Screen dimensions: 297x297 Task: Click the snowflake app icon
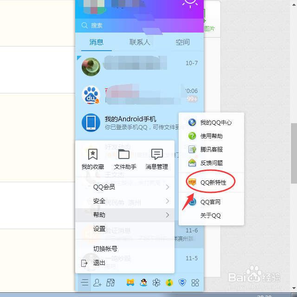coord(156,283)
